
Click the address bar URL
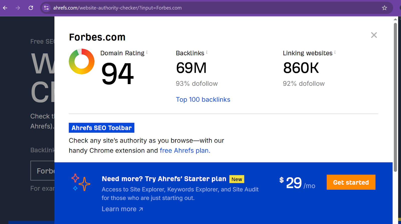tap(117, 8)
